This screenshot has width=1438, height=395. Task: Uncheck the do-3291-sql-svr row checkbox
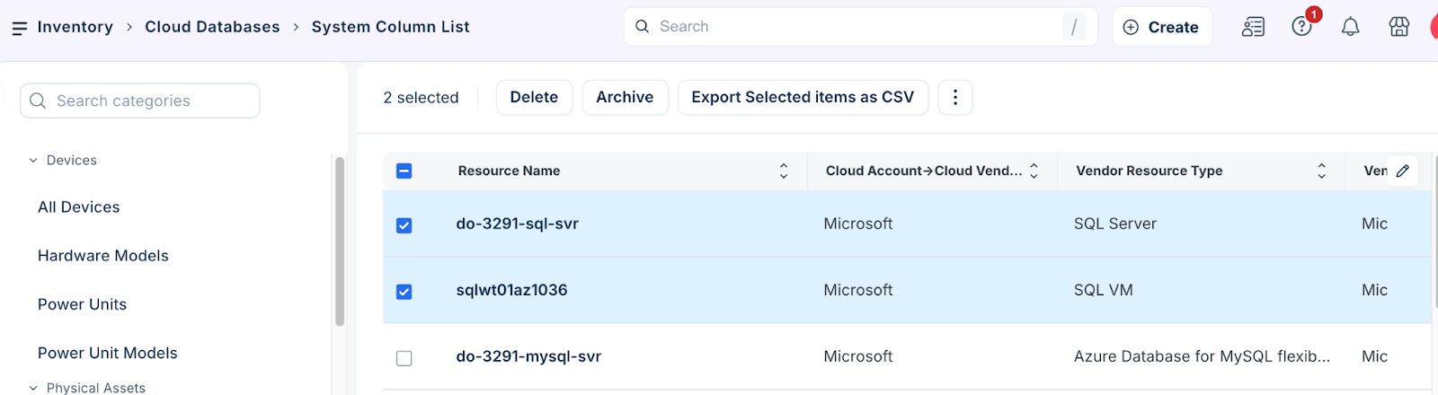pos(404,225)
